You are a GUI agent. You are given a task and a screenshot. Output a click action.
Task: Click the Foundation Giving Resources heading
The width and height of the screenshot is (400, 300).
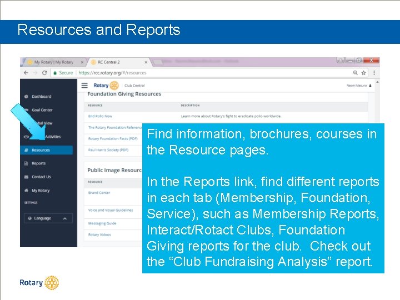[x=124, y=94]
